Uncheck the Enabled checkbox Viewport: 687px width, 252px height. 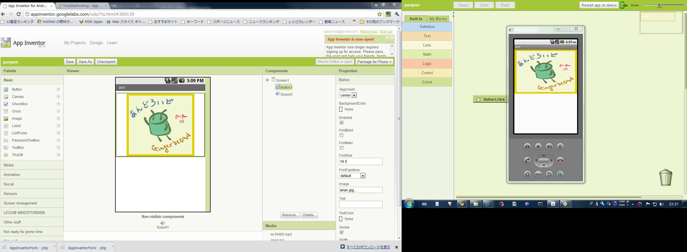click(x=341, y=123)
